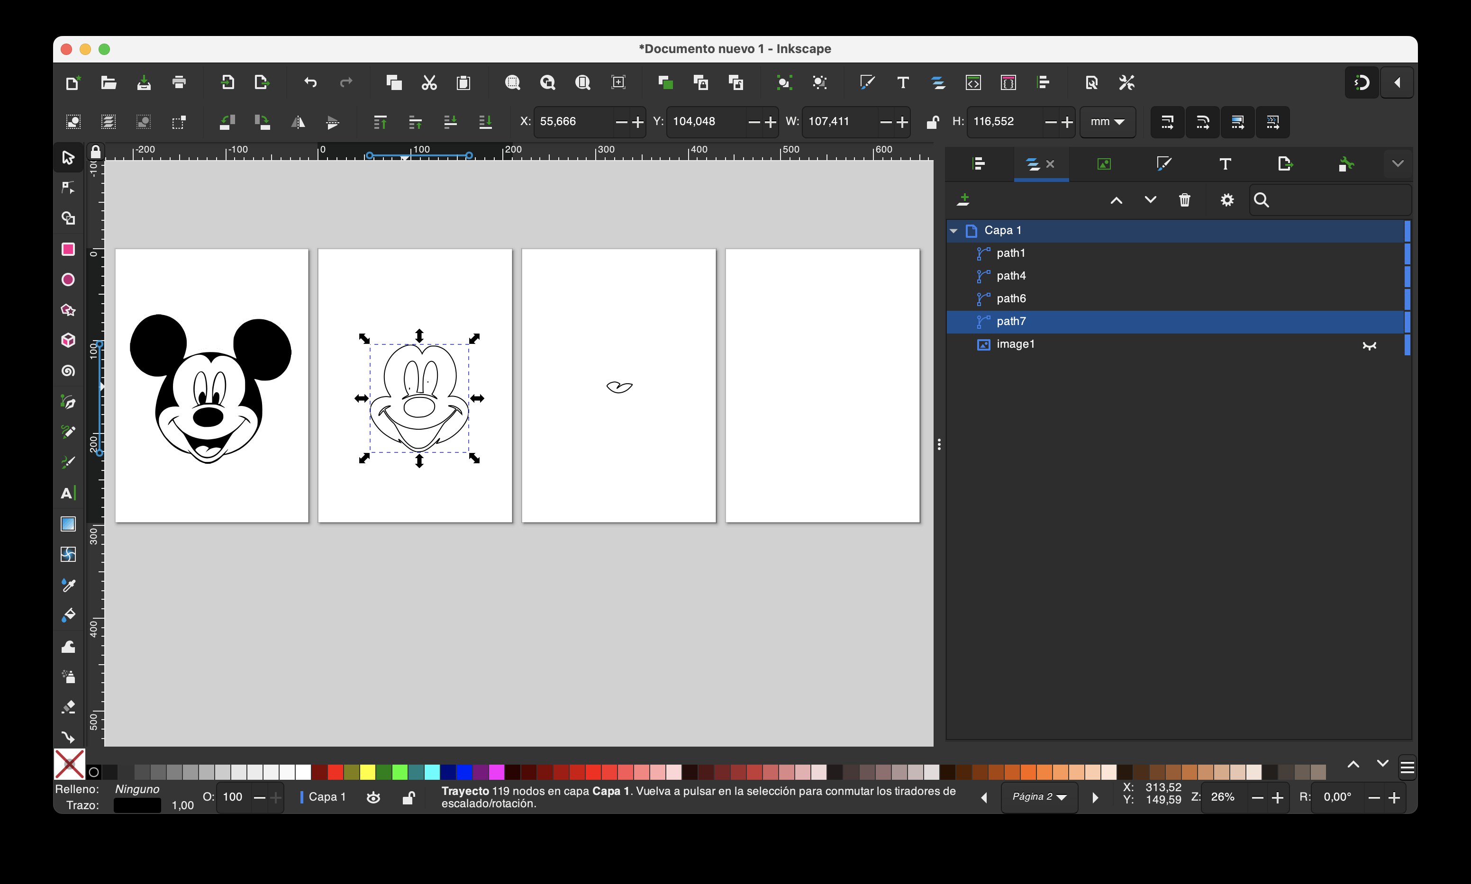
Task: Collapse the Capa 1 layer tree
Action: [953, 231]
